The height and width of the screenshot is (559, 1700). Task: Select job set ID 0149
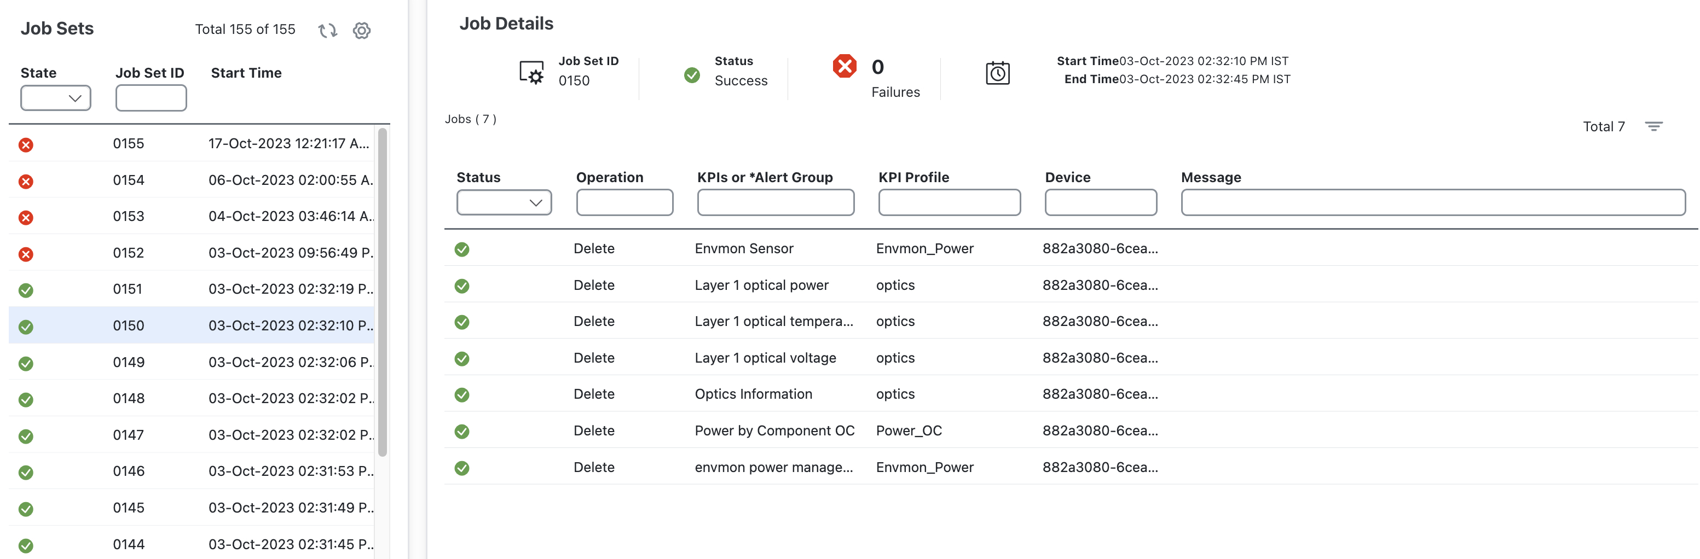pyautogui.click(x=128, y=362)
